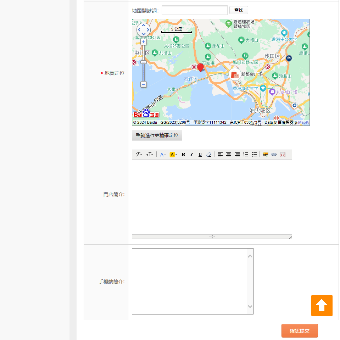Image resolution: width=340 pixels, height=340 pixels.
Task: Apply italic formatting in editor
Action: [x=191, y=155]
